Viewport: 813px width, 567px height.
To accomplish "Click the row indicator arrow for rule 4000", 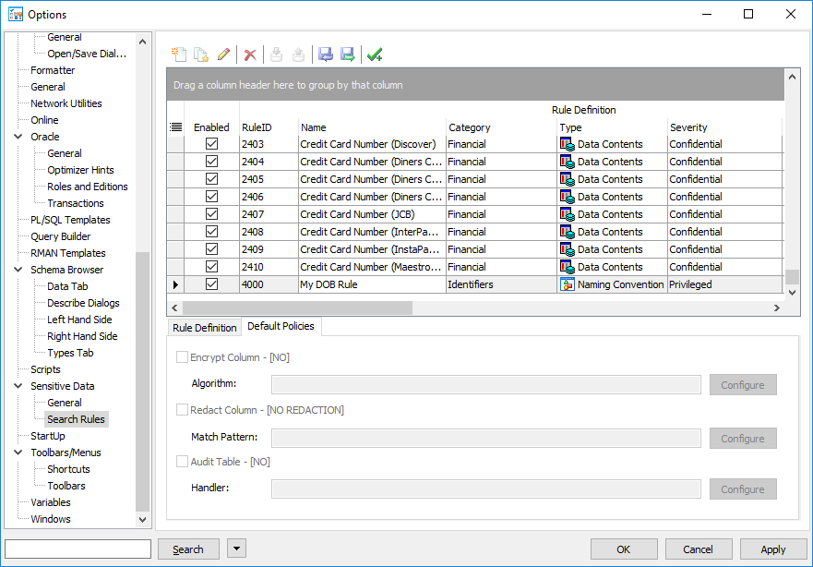I will [x=175, y=284].
